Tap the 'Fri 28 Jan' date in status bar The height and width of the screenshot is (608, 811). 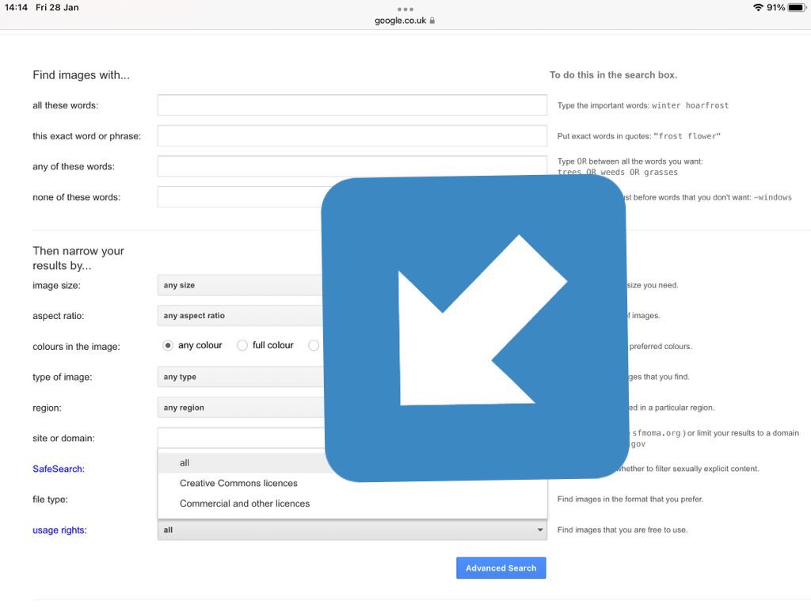coord(57,7)
